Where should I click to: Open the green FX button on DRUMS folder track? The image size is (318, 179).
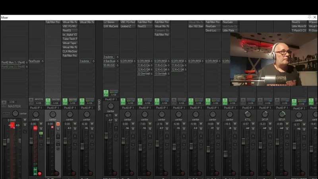tap(106, 93)
